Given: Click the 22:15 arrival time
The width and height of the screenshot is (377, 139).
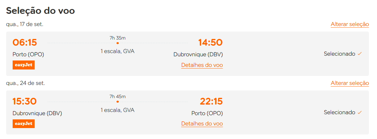Looking at the screenshot, I should (211, 101).
